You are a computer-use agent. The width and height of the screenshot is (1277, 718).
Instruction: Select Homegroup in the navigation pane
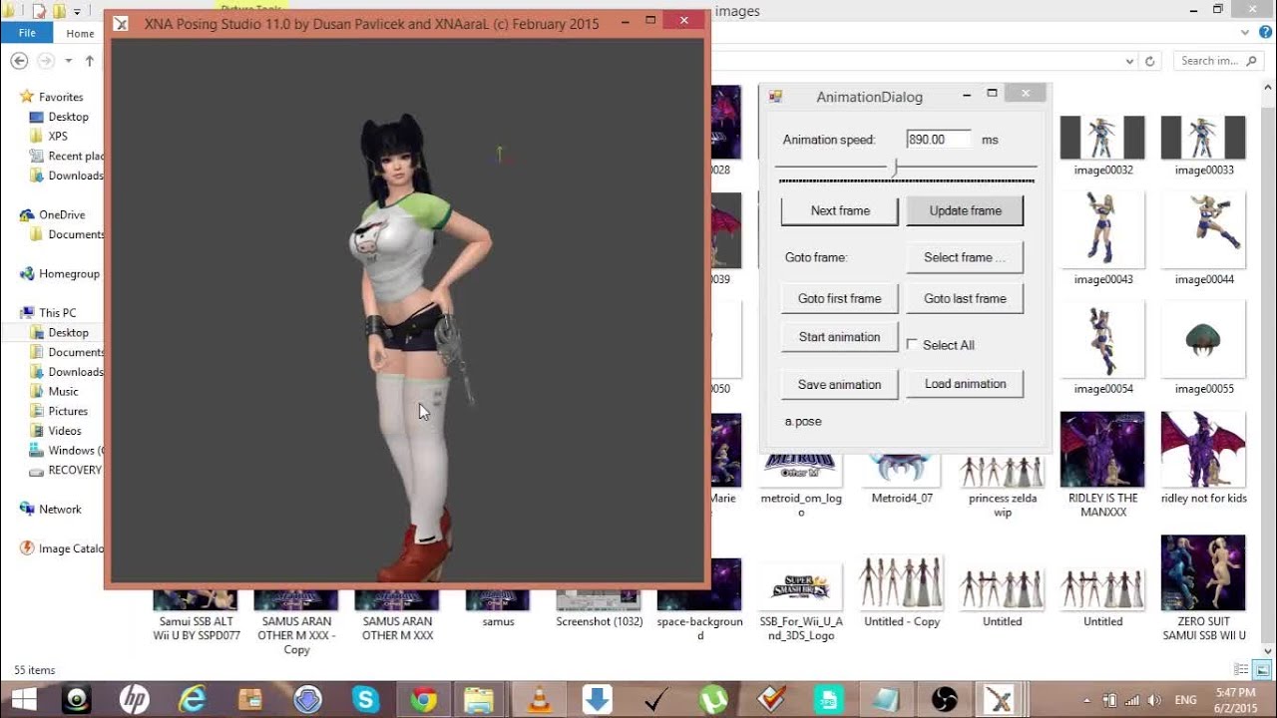point(69,273)
